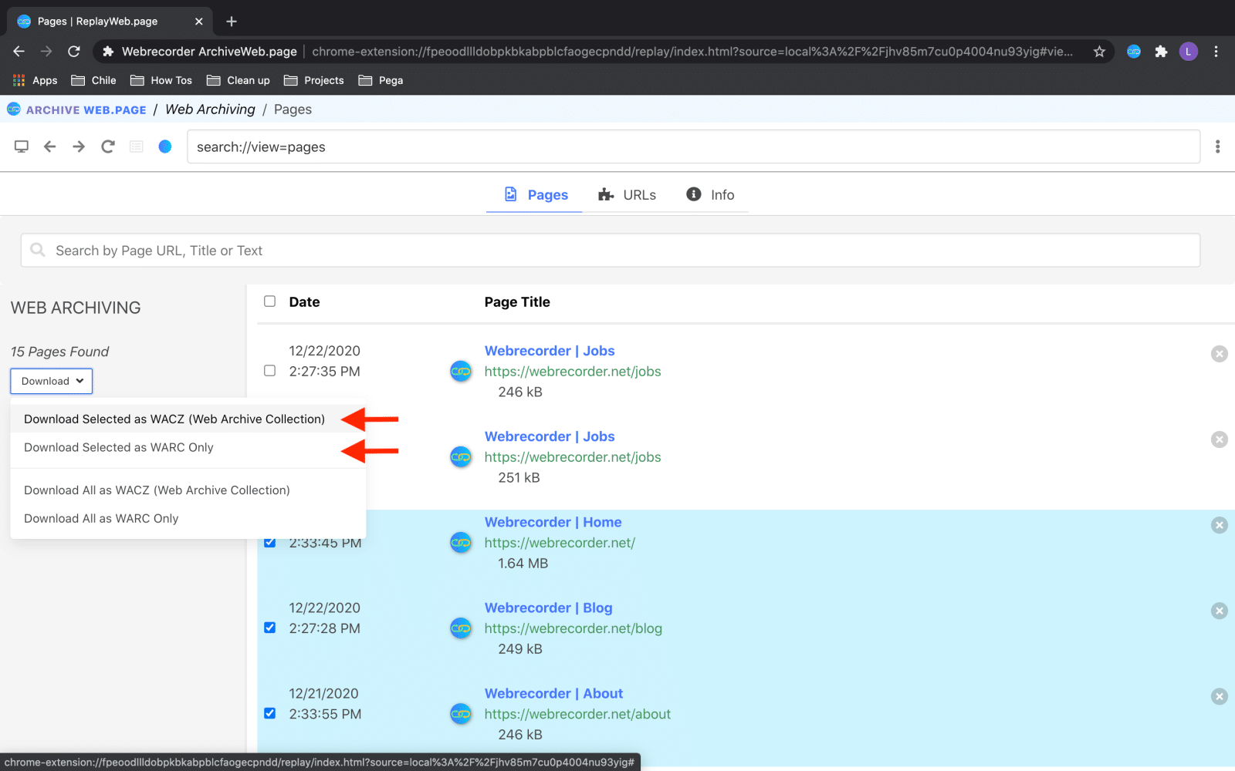This screenshot has width=1235, height=771.
Task: Switch to the Info tab
Action: [710, 195]
